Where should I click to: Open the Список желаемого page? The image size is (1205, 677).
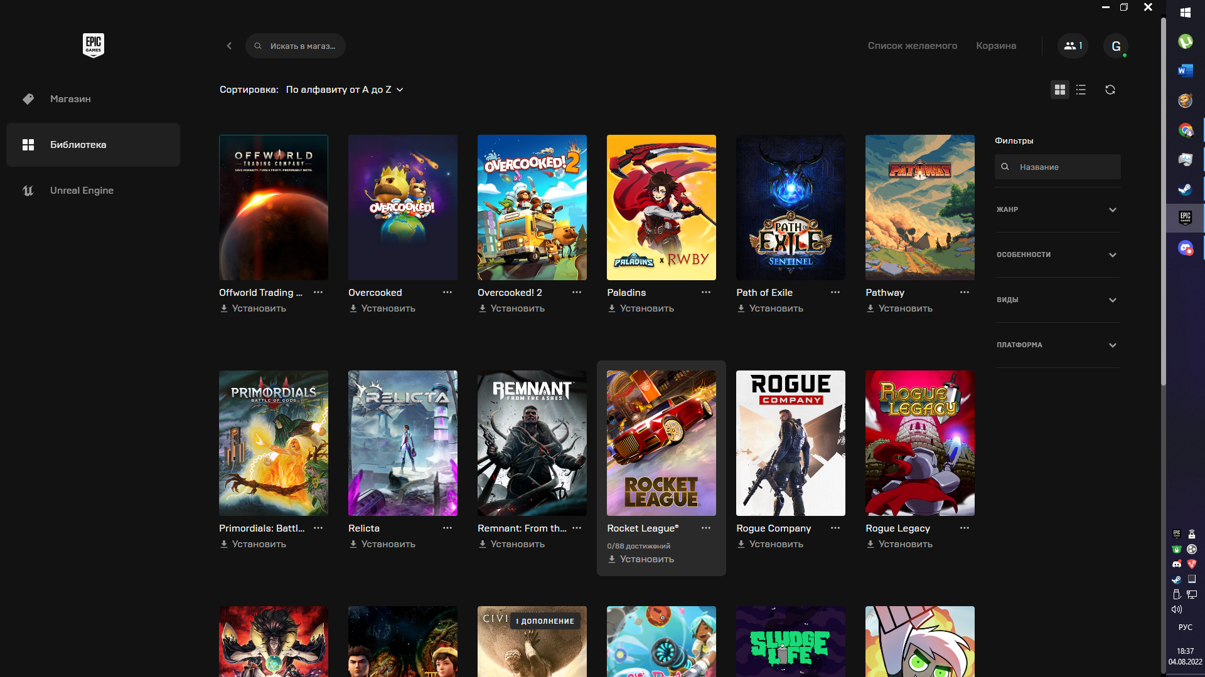913,46
